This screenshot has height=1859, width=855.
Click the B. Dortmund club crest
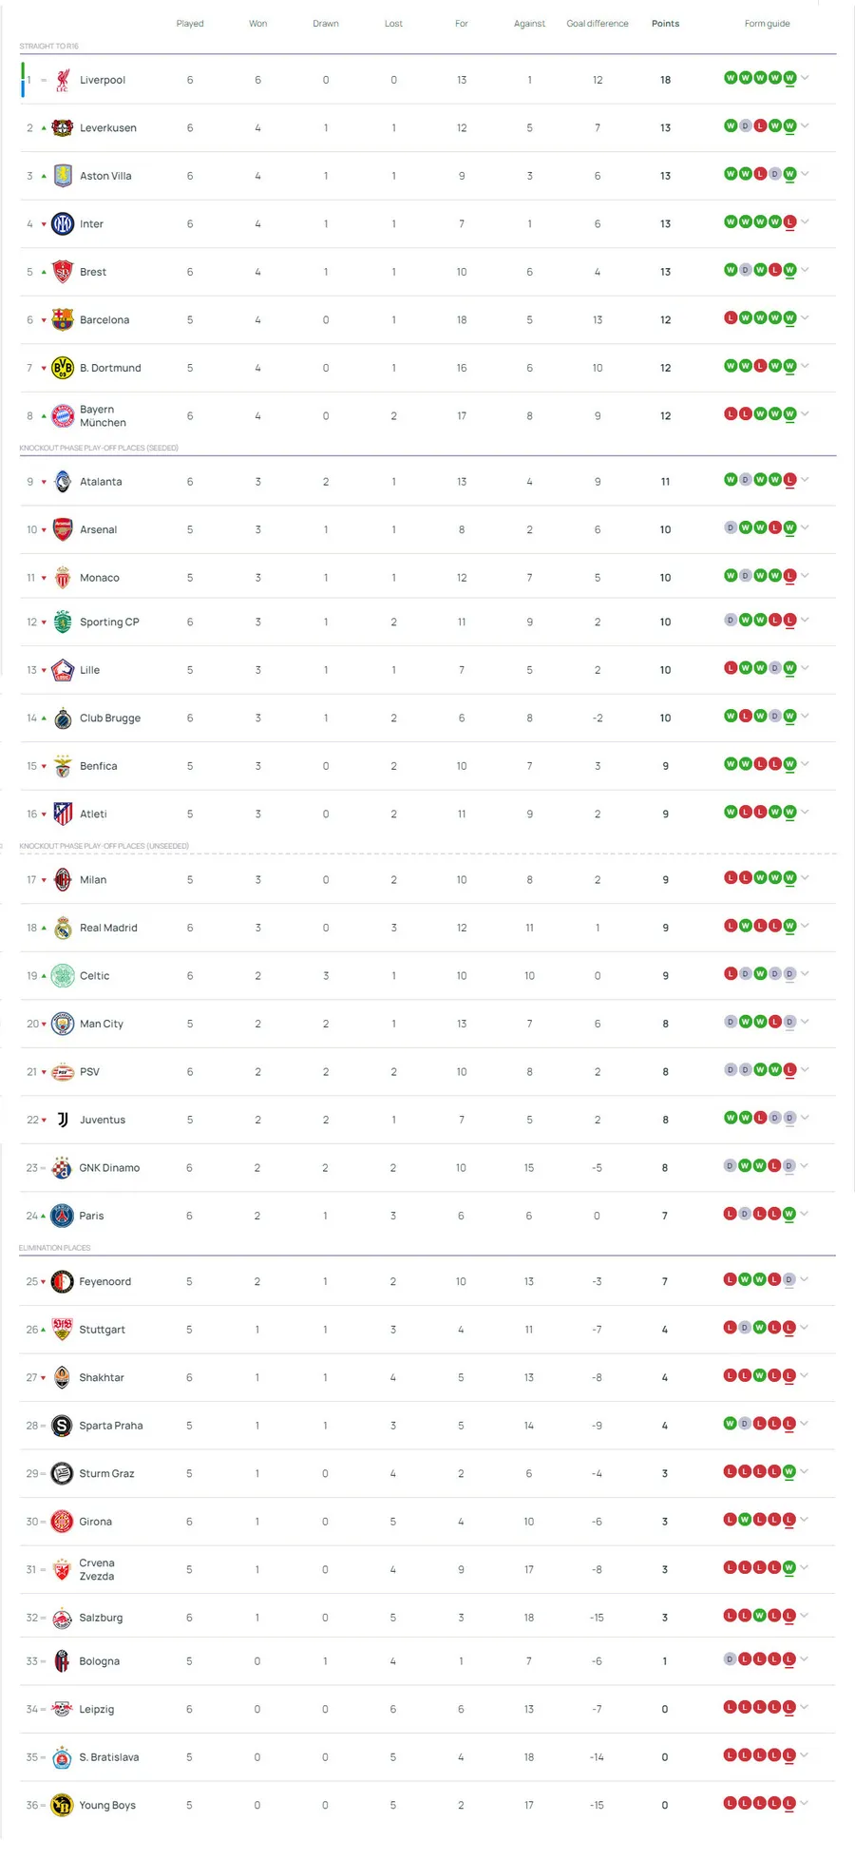click(63, 368)
